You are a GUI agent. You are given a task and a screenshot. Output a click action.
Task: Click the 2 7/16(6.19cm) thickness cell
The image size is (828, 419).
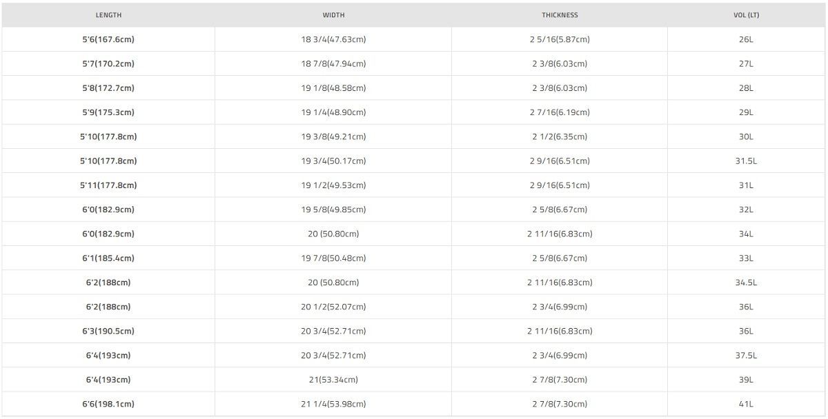[x=560, y=112]
